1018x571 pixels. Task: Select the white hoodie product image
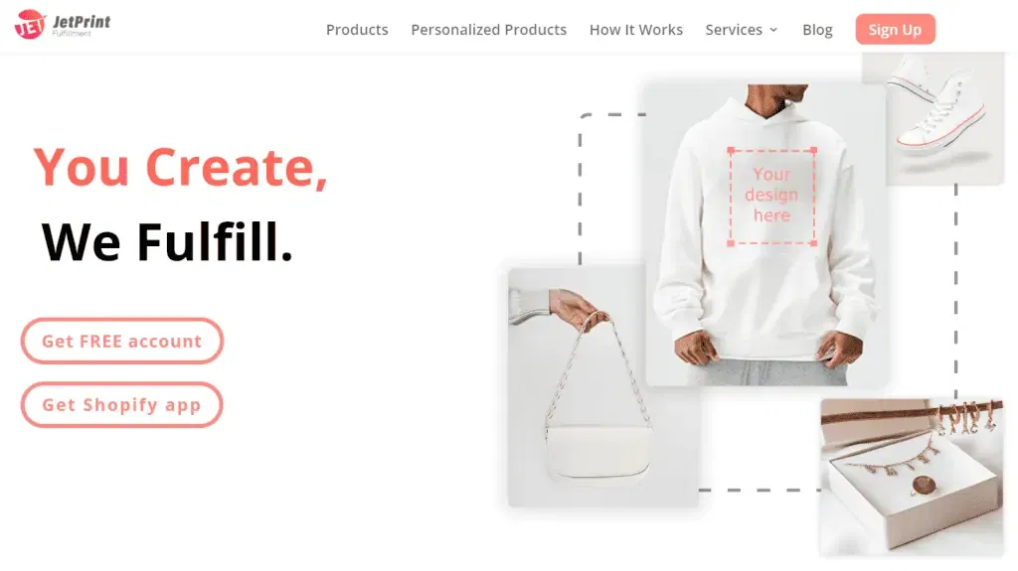point(766,235)
